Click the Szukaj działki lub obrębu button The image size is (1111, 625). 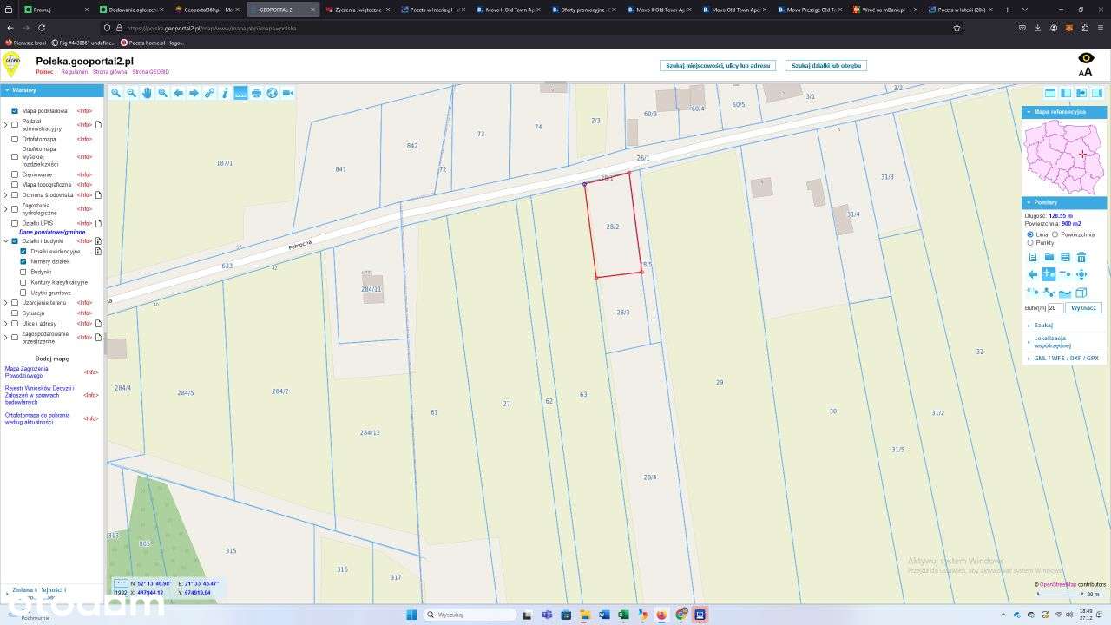click(x=826, y=65)
